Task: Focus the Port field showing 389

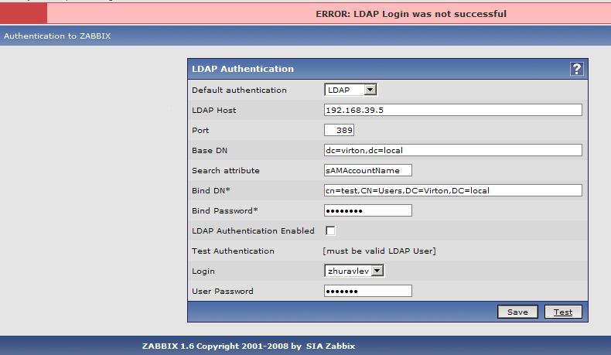Action: point(339,130)
